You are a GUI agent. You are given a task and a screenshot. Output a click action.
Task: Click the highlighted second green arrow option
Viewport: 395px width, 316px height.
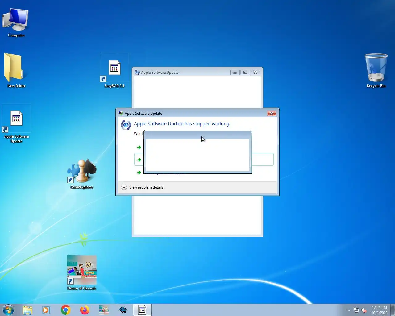tap(139, 160)
